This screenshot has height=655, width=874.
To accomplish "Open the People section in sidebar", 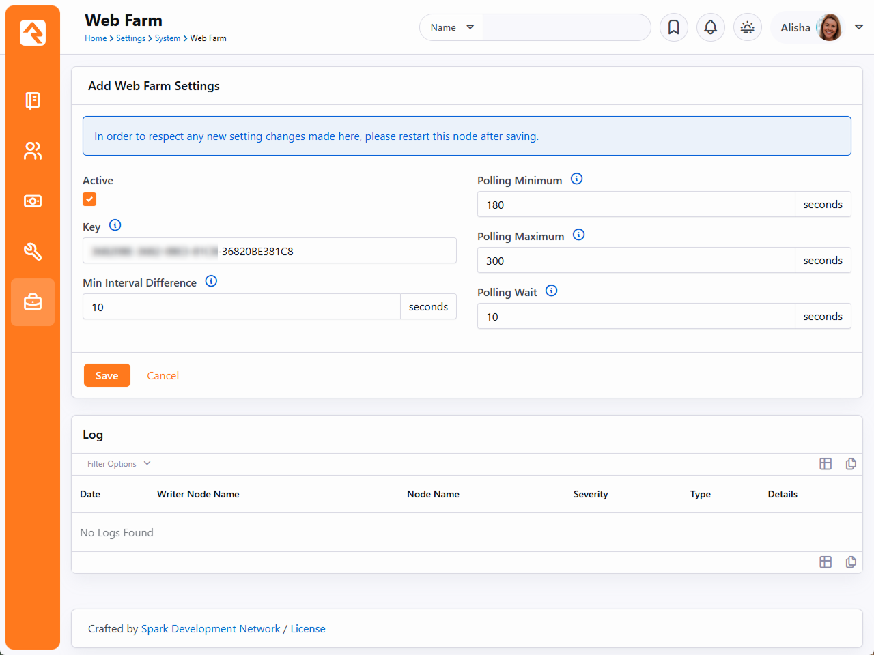I will 33,151.
